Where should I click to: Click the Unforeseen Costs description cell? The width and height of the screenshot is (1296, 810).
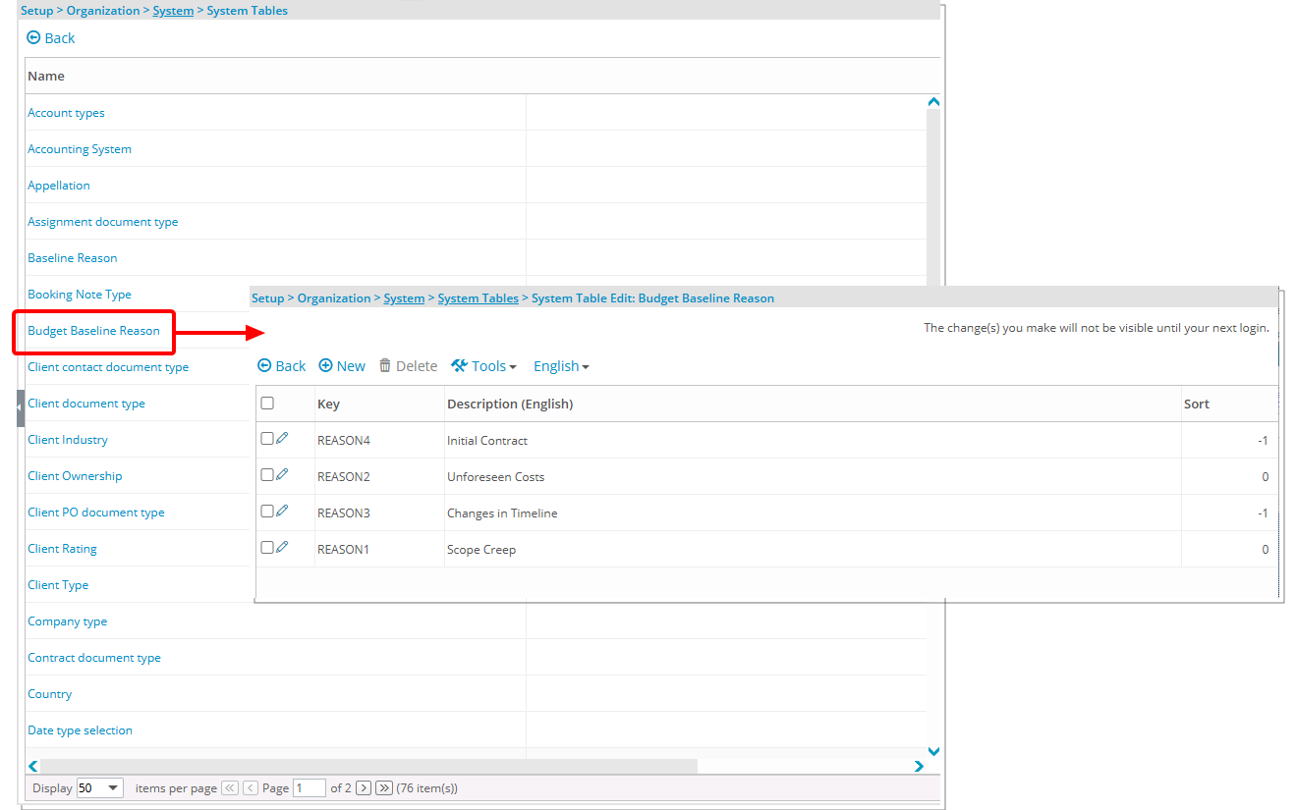pyautogui.click(x=495, y=477)
